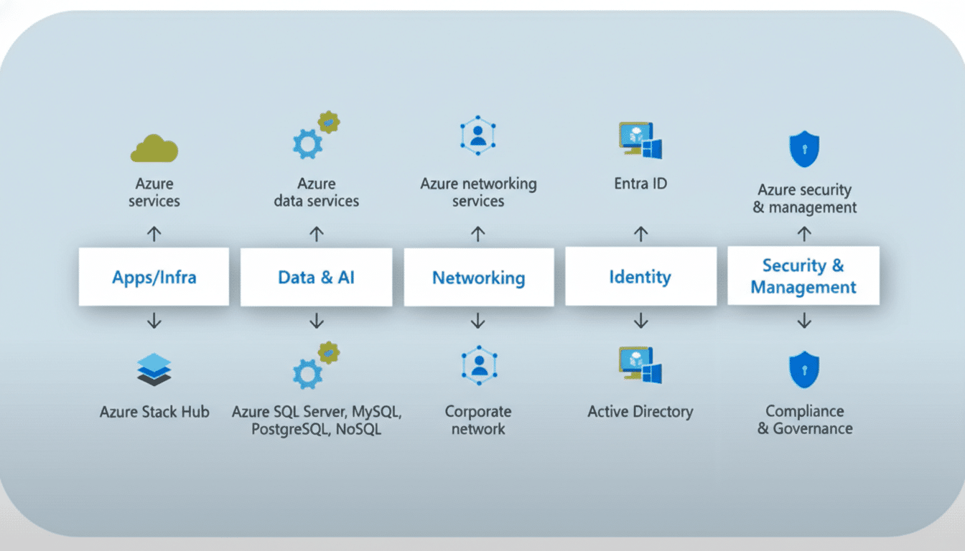
Task: Switch to the Networking section
Action: click(478, 277)
